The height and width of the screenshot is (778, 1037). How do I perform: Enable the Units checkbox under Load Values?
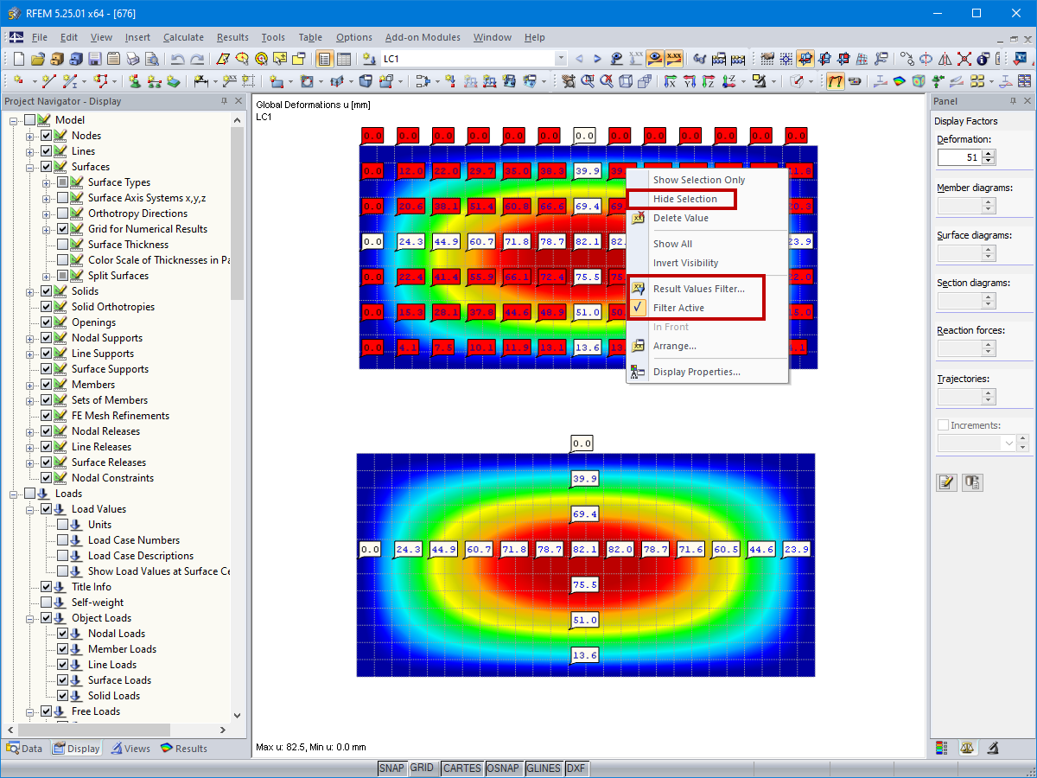[x=63, y=525]
